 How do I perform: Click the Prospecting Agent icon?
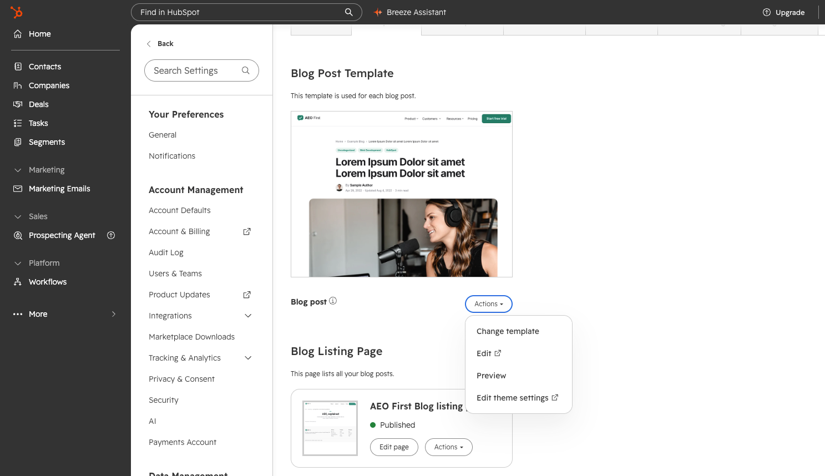(x=18, y=235)
